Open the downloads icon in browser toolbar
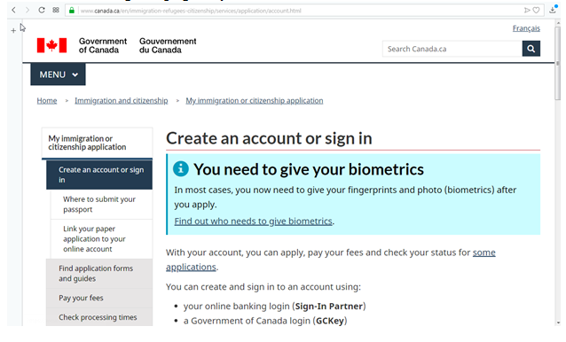This screenshot has height=342, width=566. click(553, 10)
